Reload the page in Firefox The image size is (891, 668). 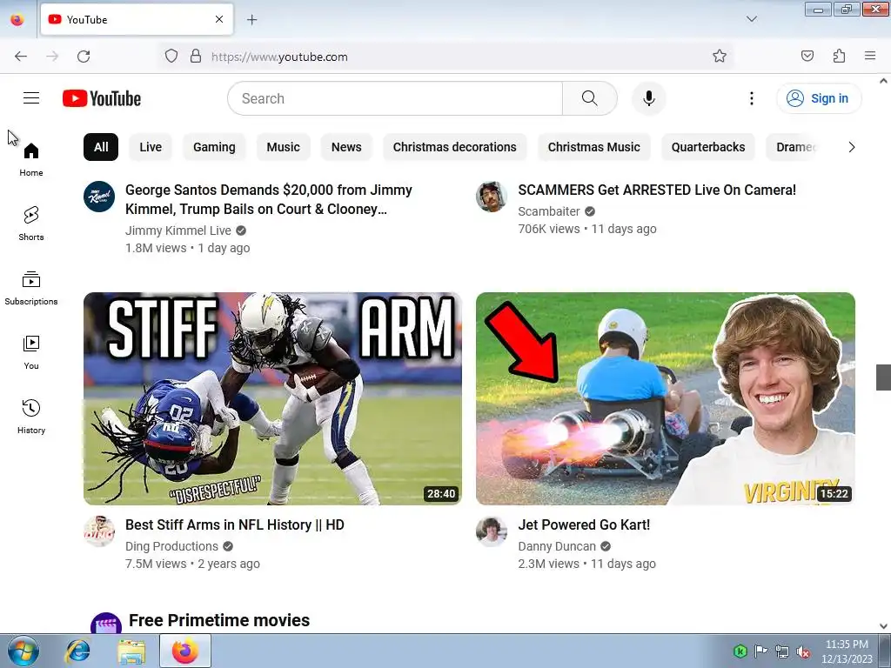click(x=84, y=57)
